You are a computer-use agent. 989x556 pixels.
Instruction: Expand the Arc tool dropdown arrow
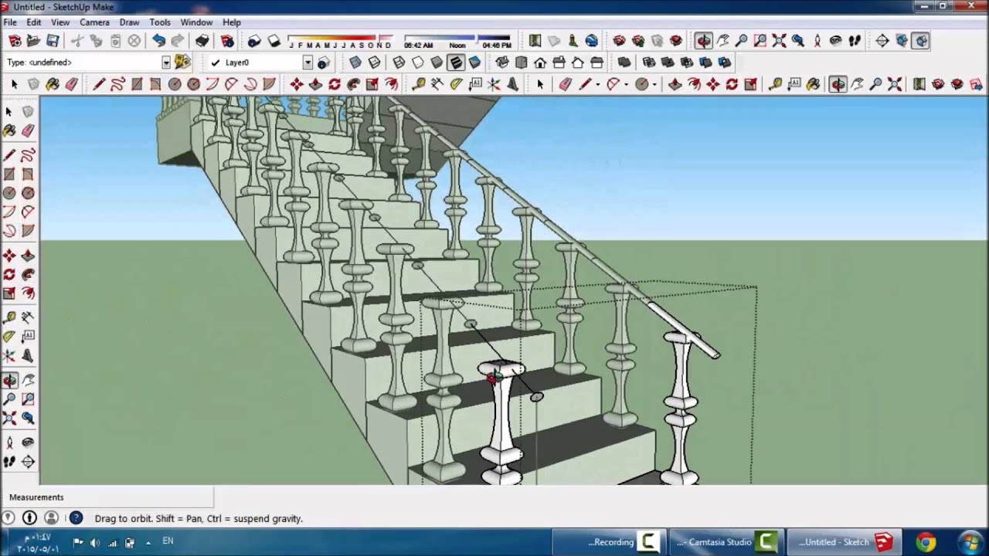[x=626, y=84]
